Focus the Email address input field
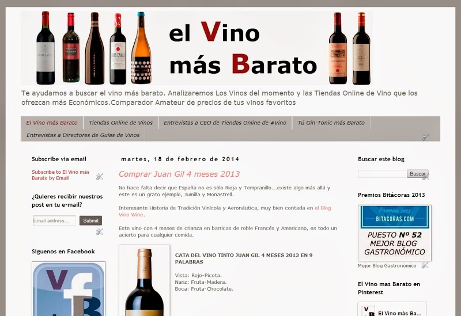The height and width of the screenshot is (316, 461). [x=54, y=220]
